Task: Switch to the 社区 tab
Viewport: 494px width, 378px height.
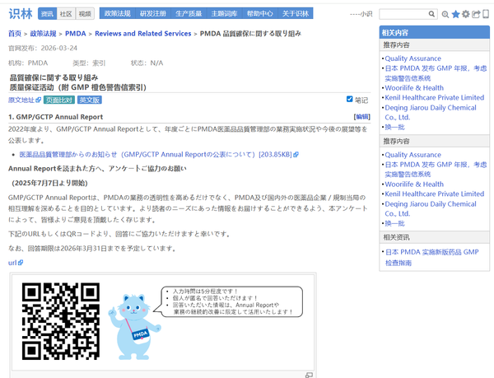Action: (66, 14)
